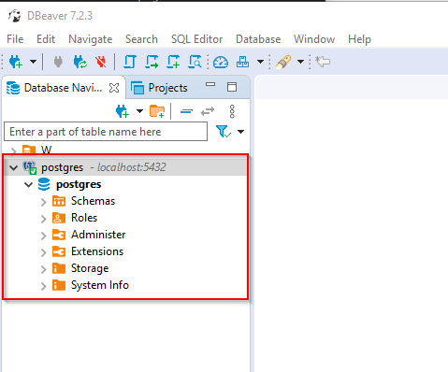The height and width of the screenshot is (372, 448).
Task: Click the New Database Connection toolbar icon
Action: click(x=16, y=62)
